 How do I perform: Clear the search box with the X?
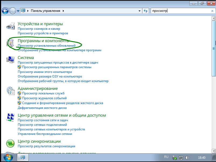tap(212, 11)
